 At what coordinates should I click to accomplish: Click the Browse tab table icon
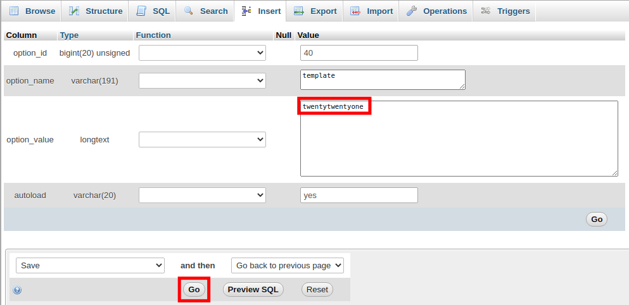14,11
